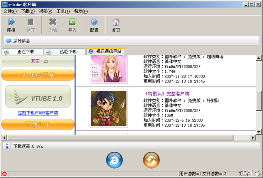Click the horizontal scrollbar left arrow
This screenshot has height=178, width=263.
click(5, 138)
